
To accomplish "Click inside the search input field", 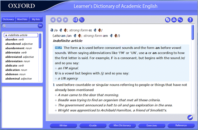I will (x=21, y=26).
